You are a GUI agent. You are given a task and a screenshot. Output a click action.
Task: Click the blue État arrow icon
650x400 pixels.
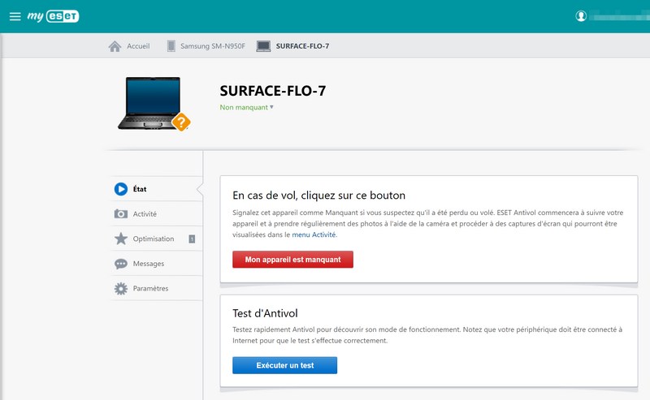[x=120, y=189]
